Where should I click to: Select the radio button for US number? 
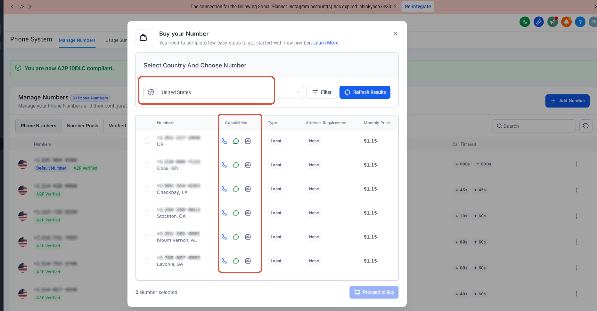coord(147,141)
